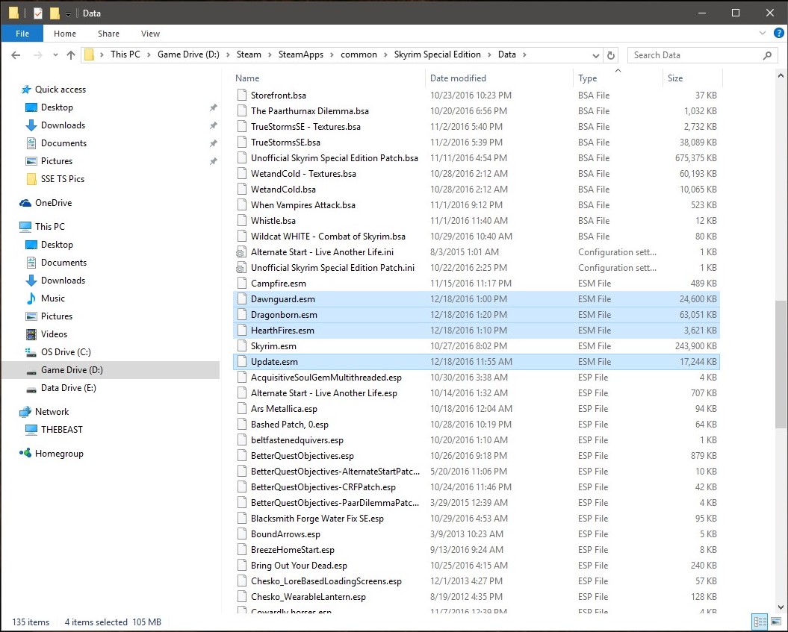
Task: Select OneDrive in navigation pane
Action: pos(53,203)
